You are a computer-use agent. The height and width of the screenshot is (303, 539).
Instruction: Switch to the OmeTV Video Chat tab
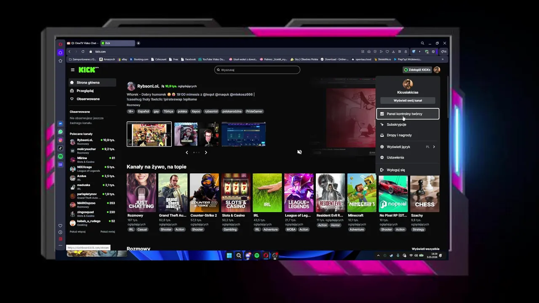tap(83, 43)
